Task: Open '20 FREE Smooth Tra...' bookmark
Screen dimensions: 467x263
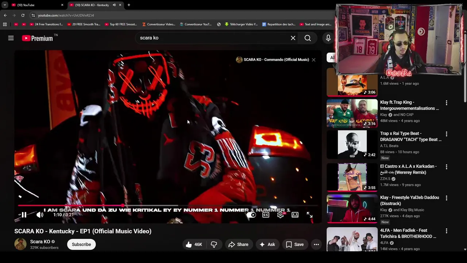Action: click(x=84, y=24)
